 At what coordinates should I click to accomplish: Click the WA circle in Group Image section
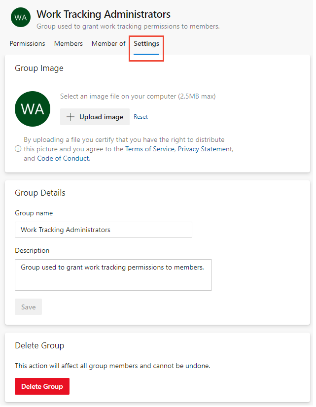33,108
